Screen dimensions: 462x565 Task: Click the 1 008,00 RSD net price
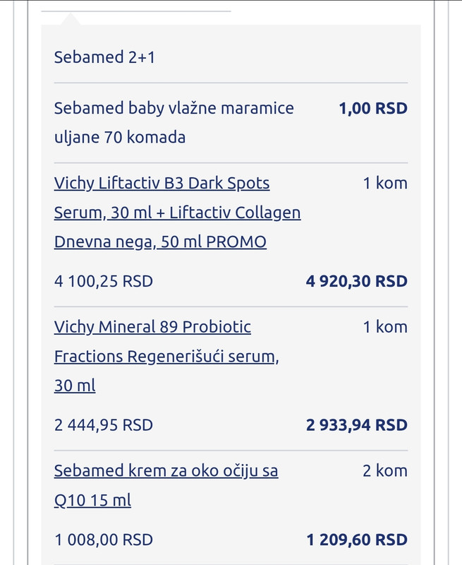tap(103, 540)
